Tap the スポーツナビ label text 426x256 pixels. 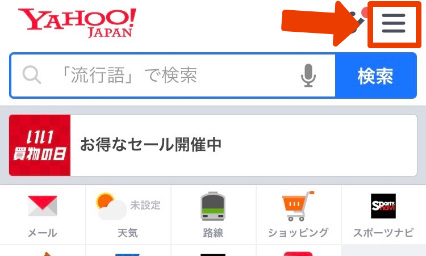click(x=383, y=233)
